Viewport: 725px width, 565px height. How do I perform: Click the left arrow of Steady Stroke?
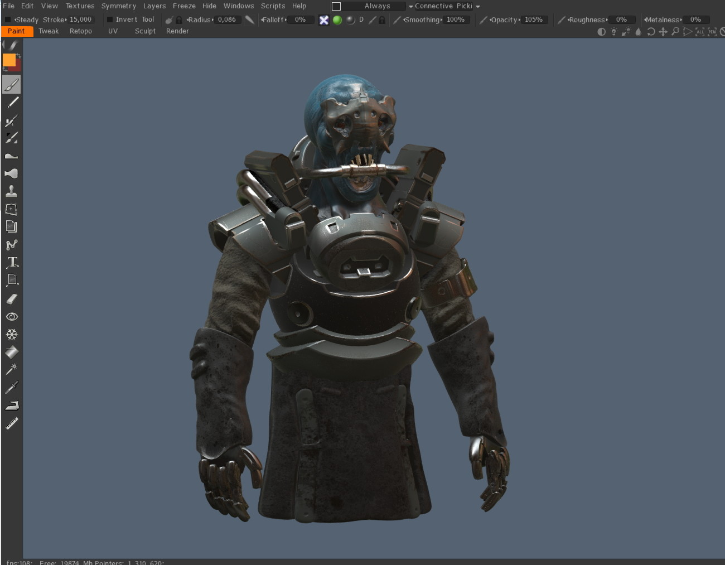pyautogui.click(x=16, y=20)
